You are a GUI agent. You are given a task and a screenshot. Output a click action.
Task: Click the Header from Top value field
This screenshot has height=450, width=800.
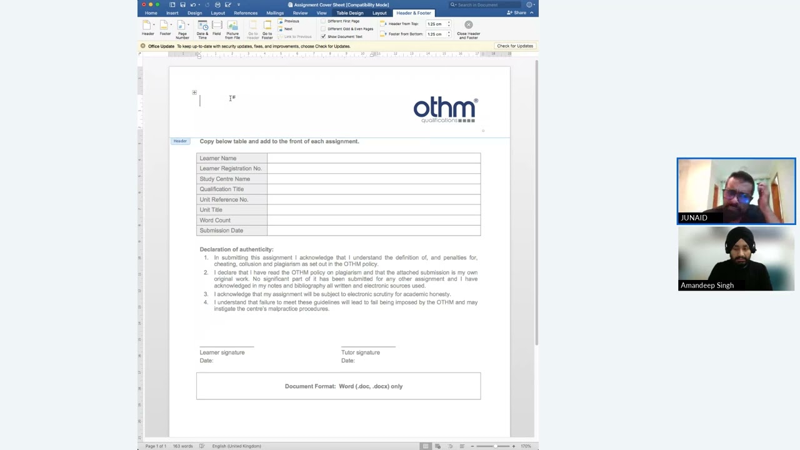(x=436, y=24)
